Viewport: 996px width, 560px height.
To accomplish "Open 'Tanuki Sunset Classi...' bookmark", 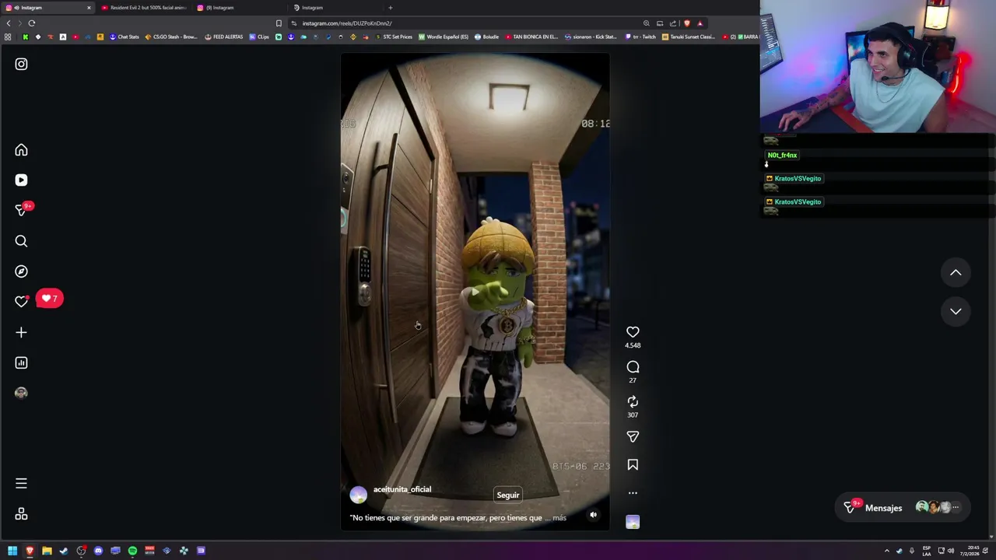I will pyautogui.click(x=689, y=37).
